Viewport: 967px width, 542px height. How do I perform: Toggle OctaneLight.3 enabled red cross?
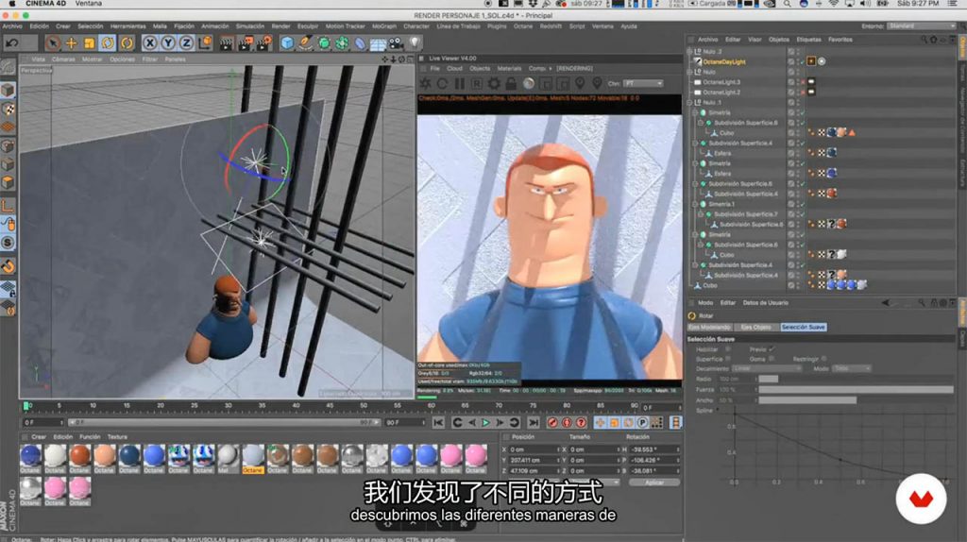point(802,82)
